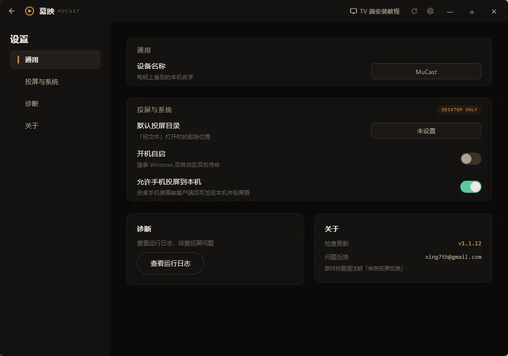The image size is (508, 356).
Task: Click the 检查更新 text
Action: click(336, 244)
